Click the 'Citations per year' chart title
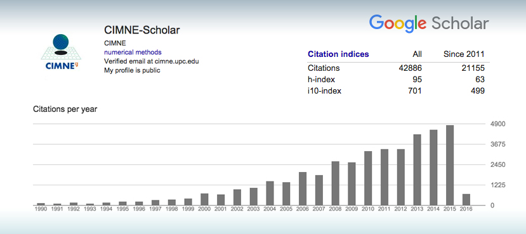Image resolution: width=526 pixels, height=234 pixels. tap(65, 109)
